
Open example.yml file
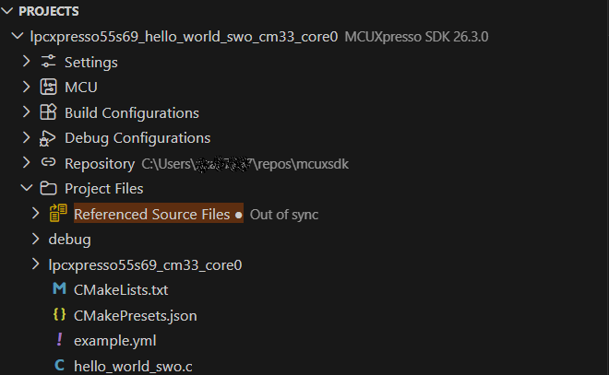(108, 341)
